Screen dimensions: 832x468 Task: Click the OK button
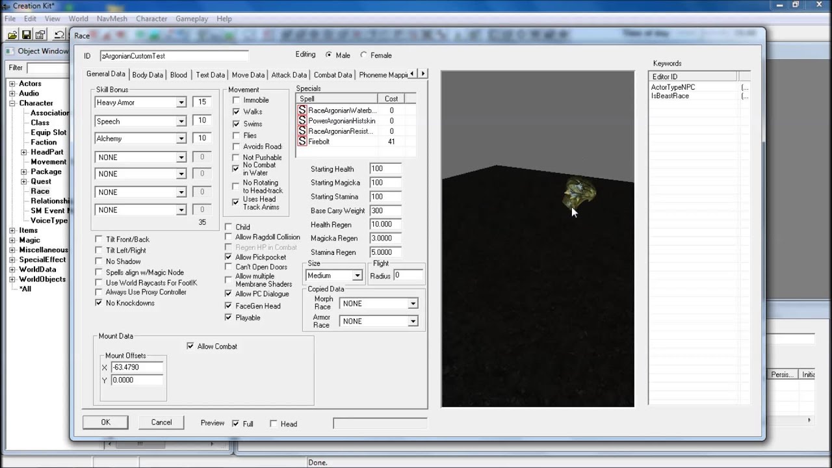click(105, 422)
